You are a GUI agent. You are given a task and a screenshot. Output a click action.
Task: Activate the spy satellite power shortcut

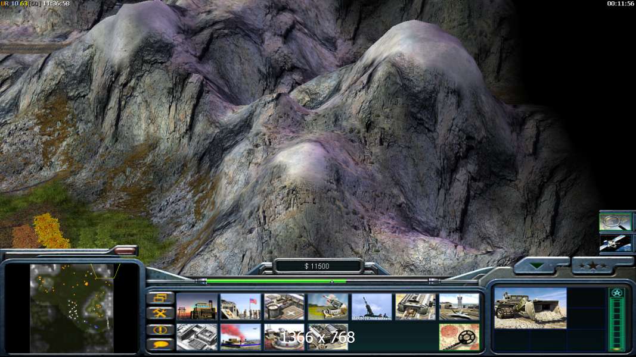[x=615, y=244]
